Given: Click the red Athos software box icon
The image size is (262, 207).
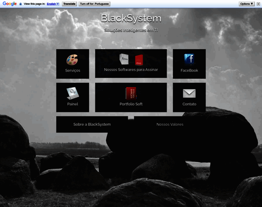Looking at the screenshot, I should click(x=139, y=60).
